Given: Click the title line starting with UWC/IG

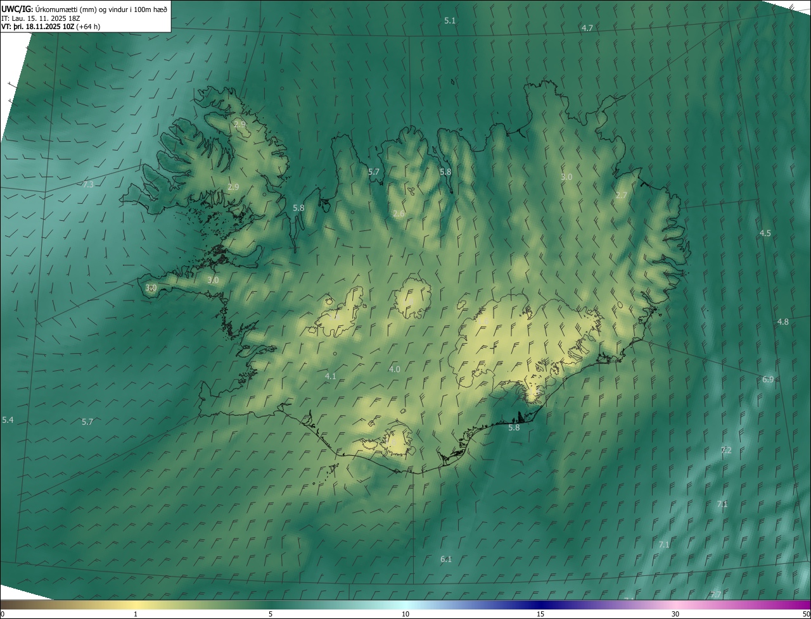Looking at the screenshot, I should (x=84, y=9).
